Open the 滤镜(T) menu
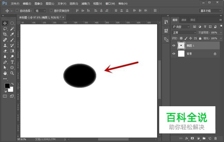The width and height of the screenshot is (224, 142). (x=85, y=3)
